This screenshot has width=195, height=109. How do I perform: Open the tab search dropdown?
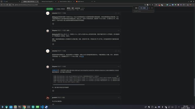(2, 2)
